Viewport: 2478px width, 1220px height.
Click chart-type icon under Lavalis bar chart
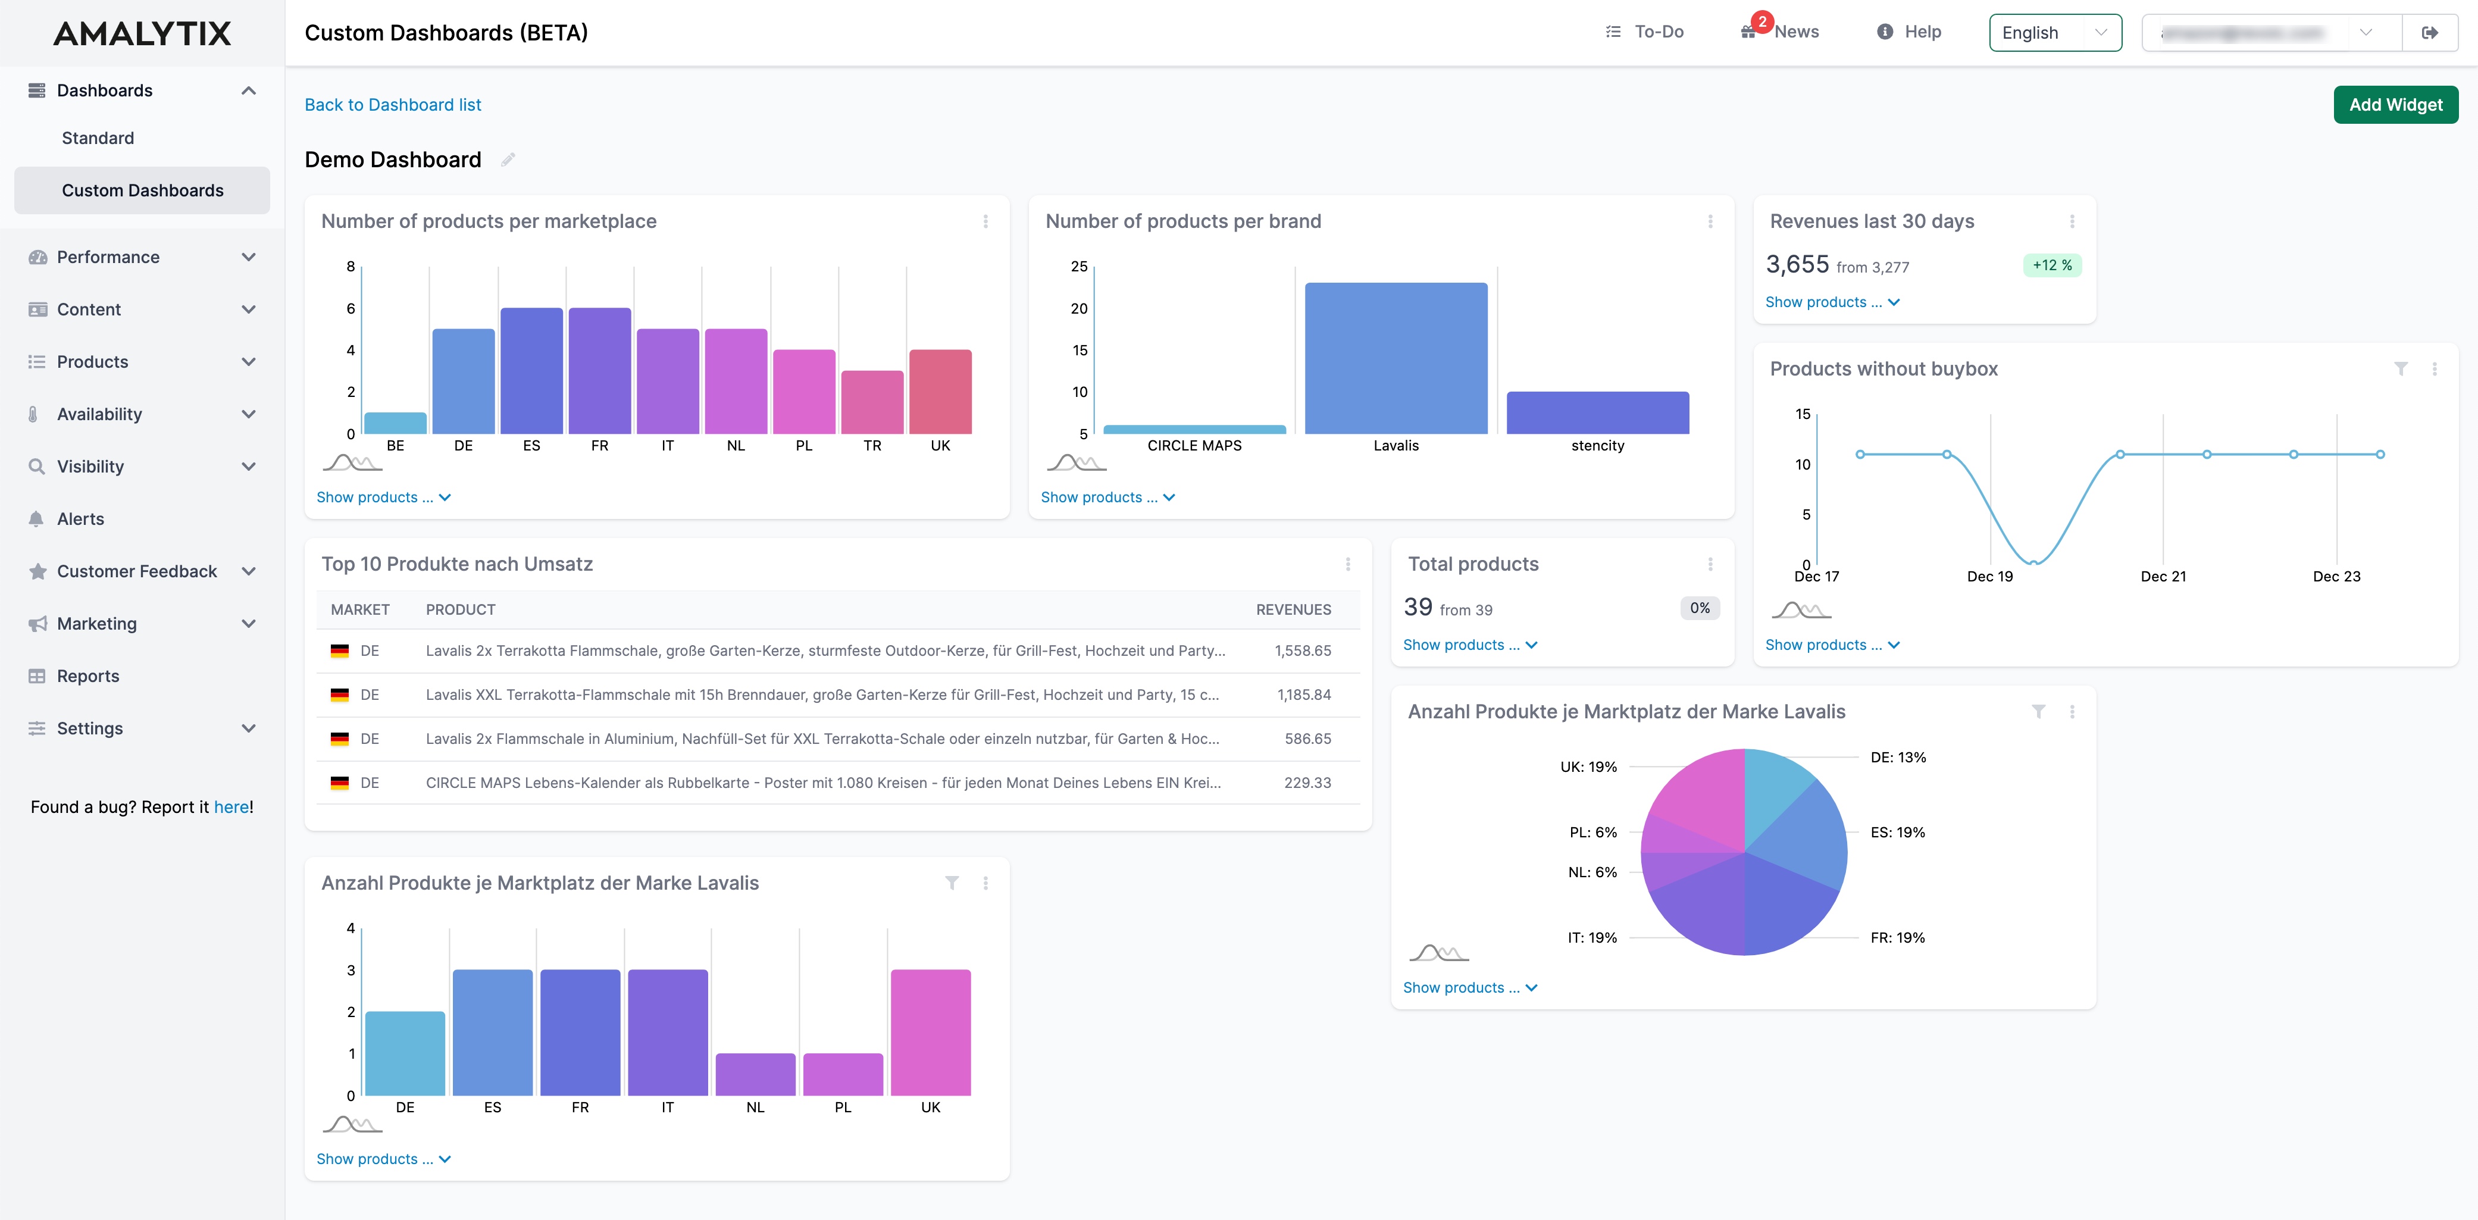[x=352, y=1124]
